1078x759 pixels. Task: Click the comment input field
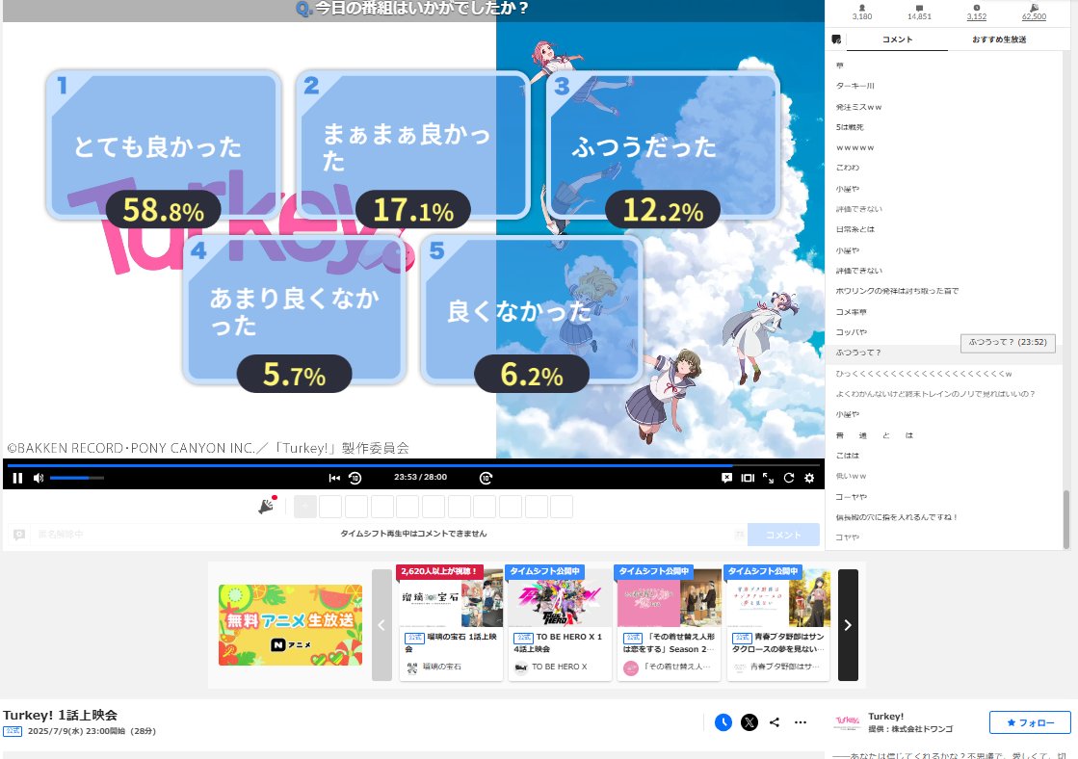(387, 535)
